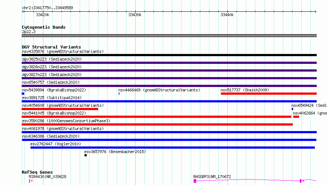327x185 pixels.
Task: Click the second RASGRP3 exon with arrow
Action: coord(302,181)
